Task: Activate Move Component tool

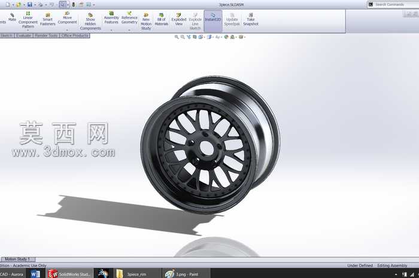Action: click(x=67, y=17)
